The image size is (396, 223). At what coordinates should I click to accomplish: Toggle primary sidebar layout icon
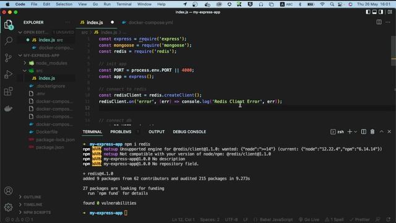pos(368,12)
